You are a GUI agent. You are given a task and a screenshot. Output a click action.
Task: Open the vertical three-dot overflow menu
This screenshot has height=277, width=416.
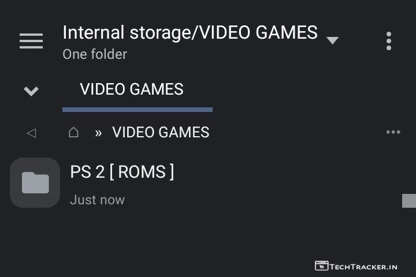(x=389, y=41)
